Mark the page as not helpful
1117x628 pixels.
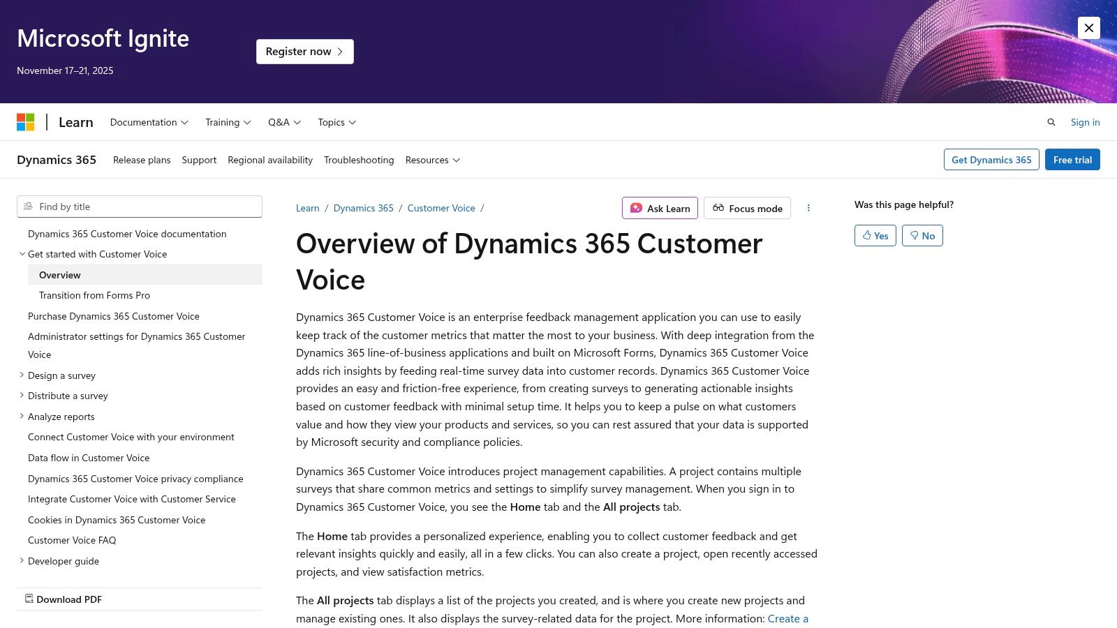pos(922,235)
